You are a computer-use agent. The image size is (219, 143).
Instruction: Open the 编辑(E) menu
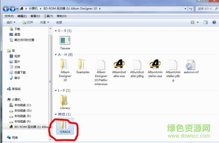[x=22, y=16]
